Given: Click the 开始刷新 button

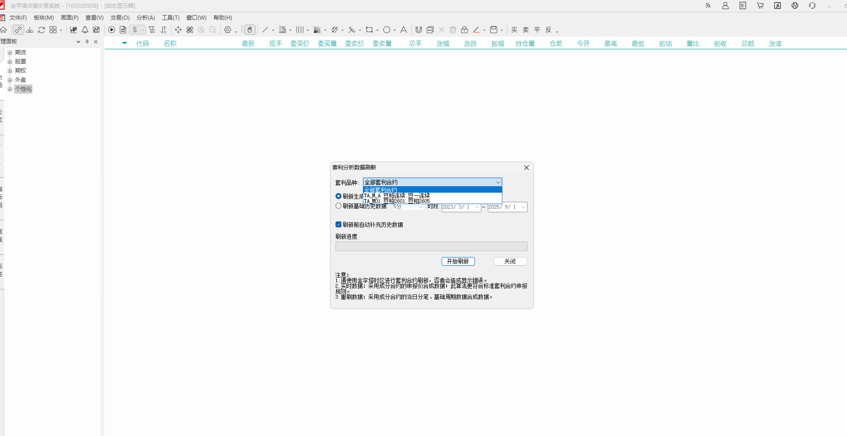Looking at the screenshot, I should [458, 261].
